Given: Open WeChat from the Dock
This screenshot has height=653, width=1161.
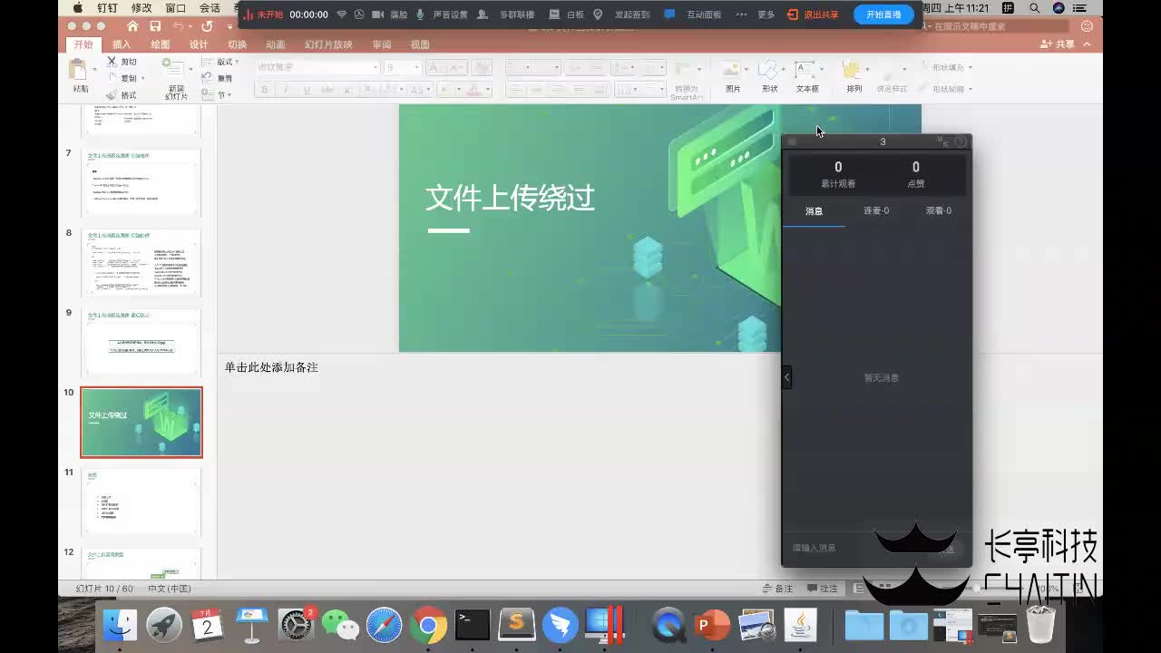Looking at the screenshot, I should [x=340, y=625].
